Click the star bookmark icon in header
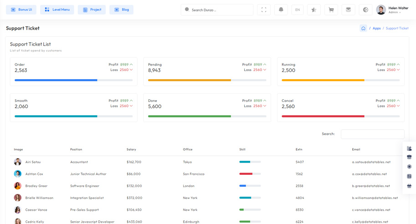The image size is (416, 224). pos(313,10)
